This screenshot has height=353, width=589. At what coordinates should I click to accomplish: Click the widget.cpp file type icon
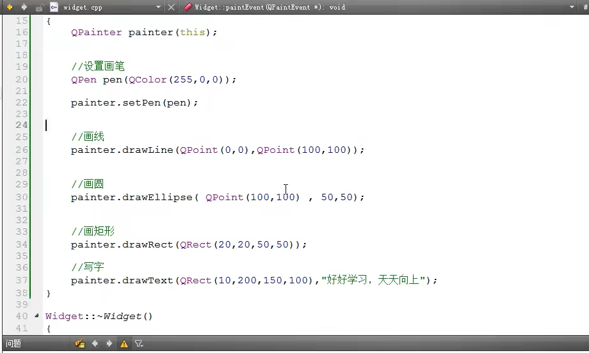pyautogui.click(x=54, y=7)
